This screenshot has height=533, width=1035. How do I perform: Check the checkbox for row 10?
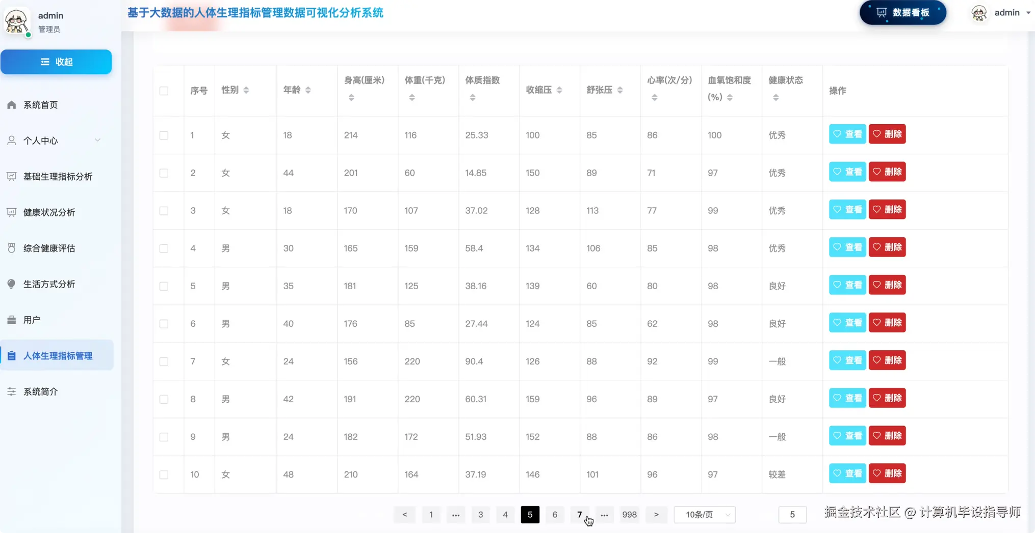tap(164, 474)
